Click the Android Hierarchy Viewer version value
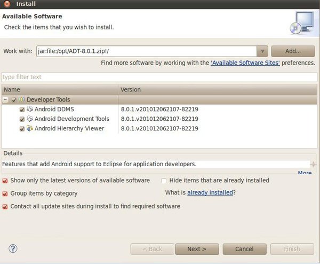This screenshot has width=320, height=264. click(x=159, y=128)
